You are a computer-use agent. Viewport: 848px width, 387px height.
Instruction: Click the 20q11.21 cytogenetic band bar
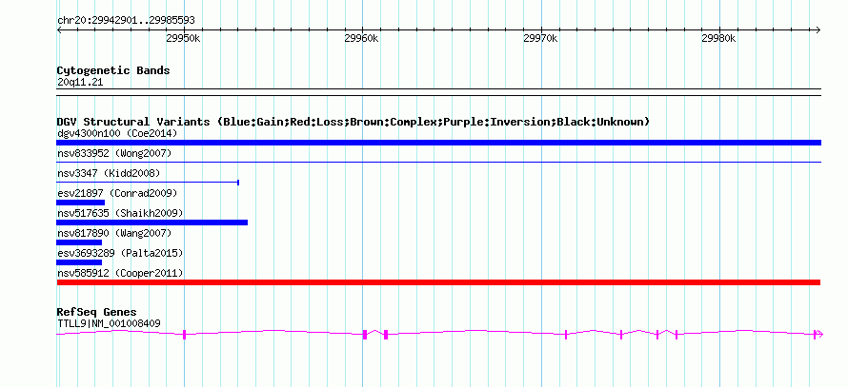click(438, 92)
